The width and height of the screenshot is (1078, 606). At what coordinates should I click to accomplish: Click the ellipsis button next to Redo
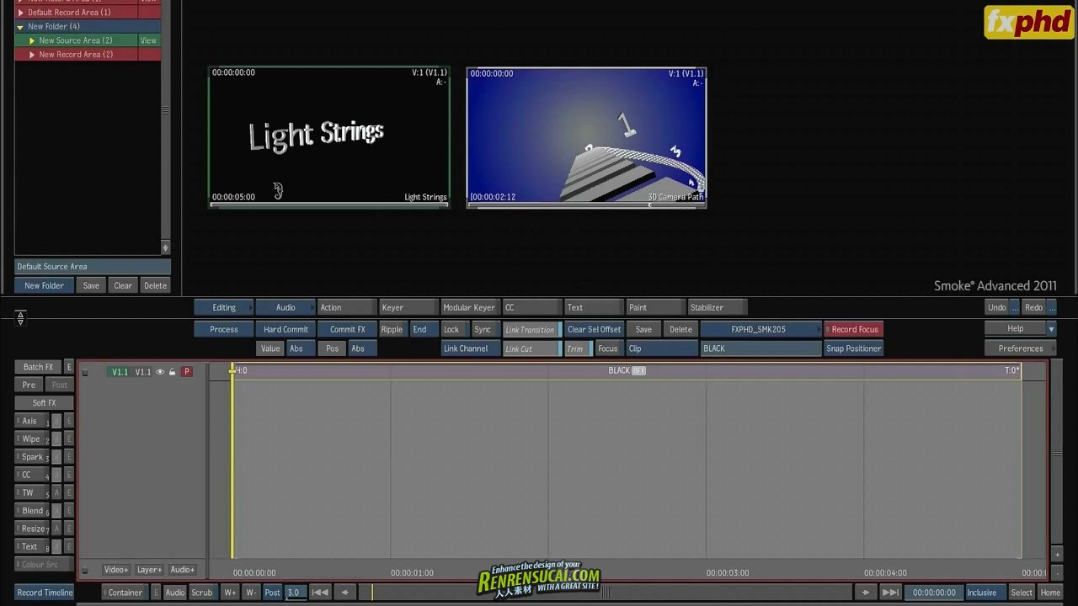[1052, 307]
